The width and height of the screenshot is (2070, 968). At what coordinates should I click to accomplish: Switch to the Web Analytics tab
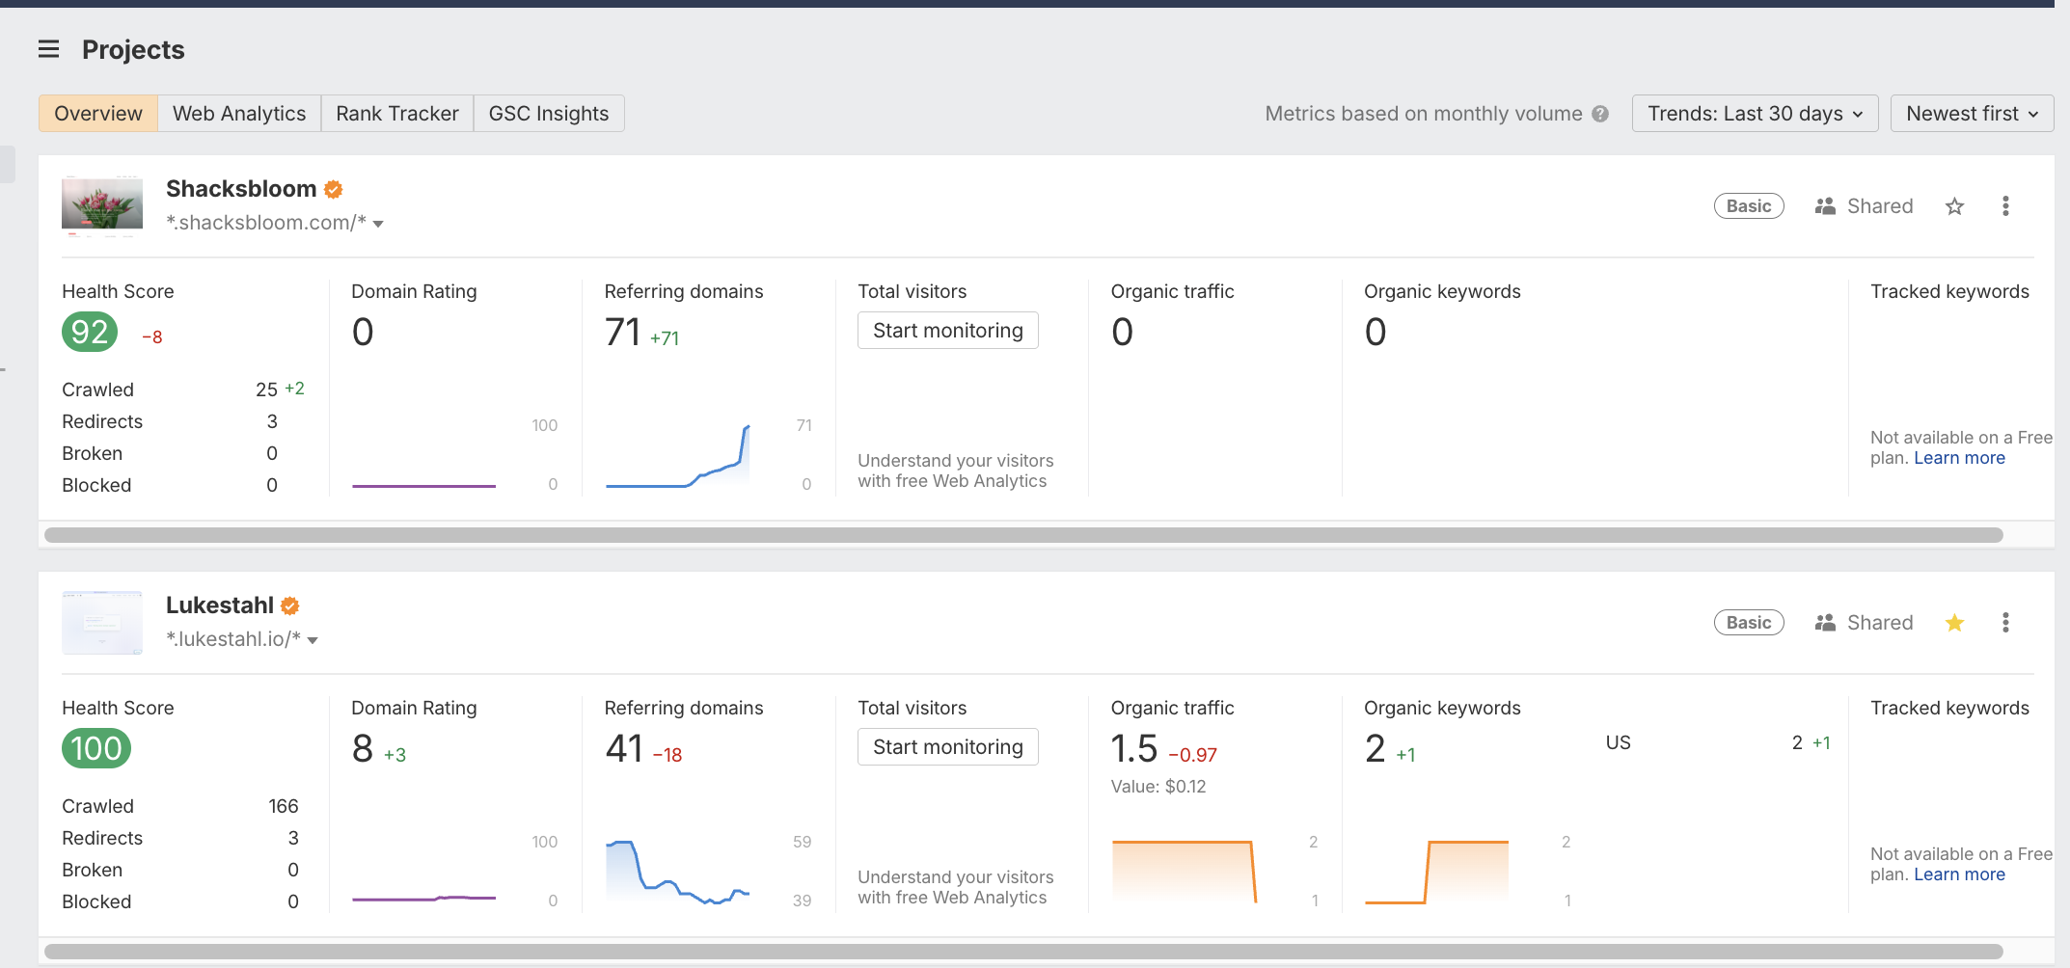[239, 114]
